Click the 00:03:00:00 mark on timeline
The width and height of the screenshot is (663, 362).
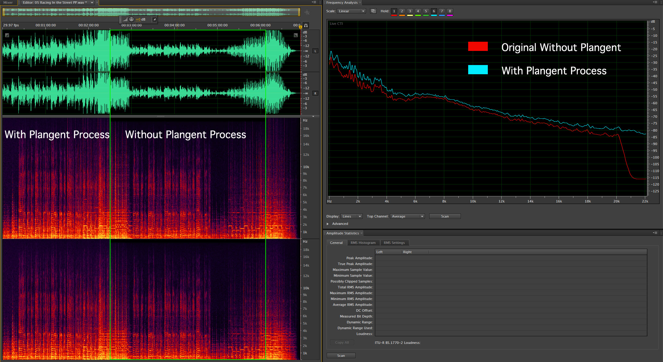[x=131, y=25]
